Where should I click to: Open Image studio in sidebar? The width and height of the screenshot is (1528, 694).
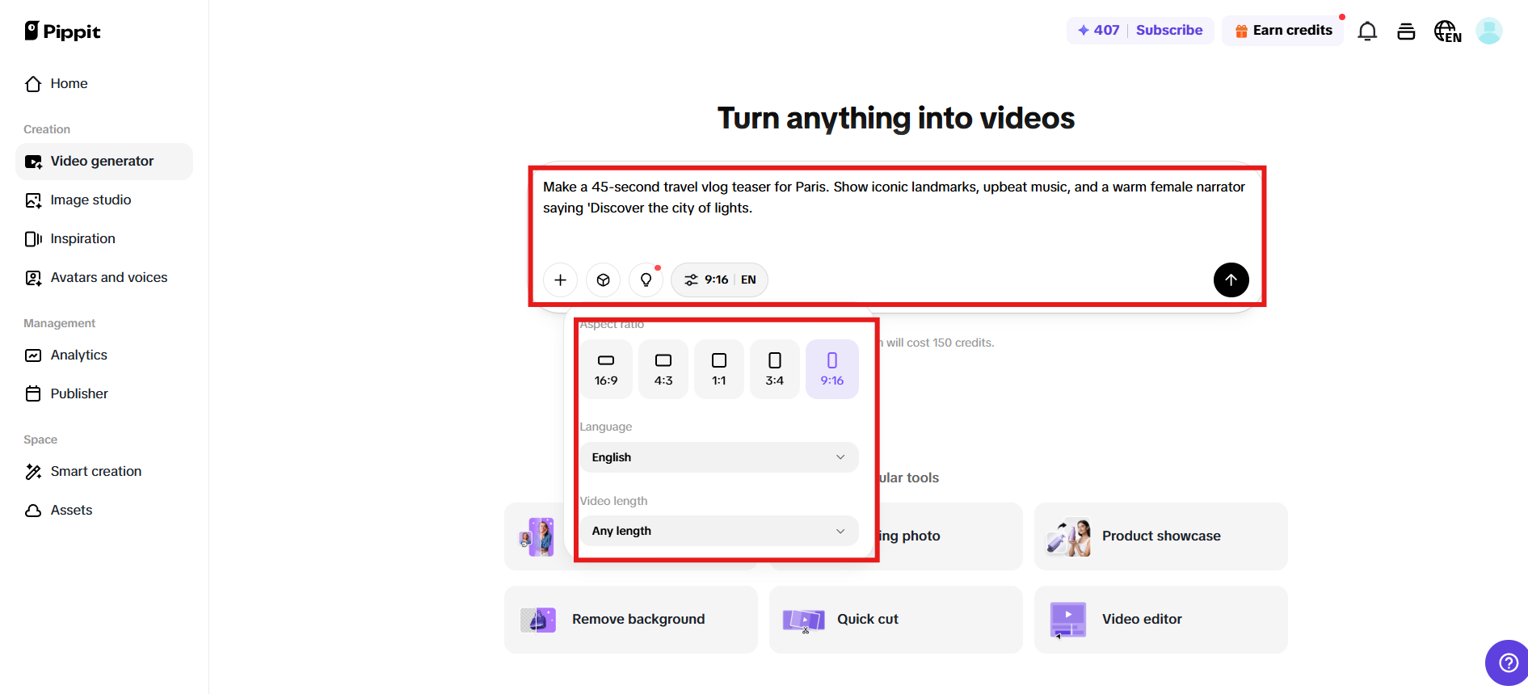104,200
